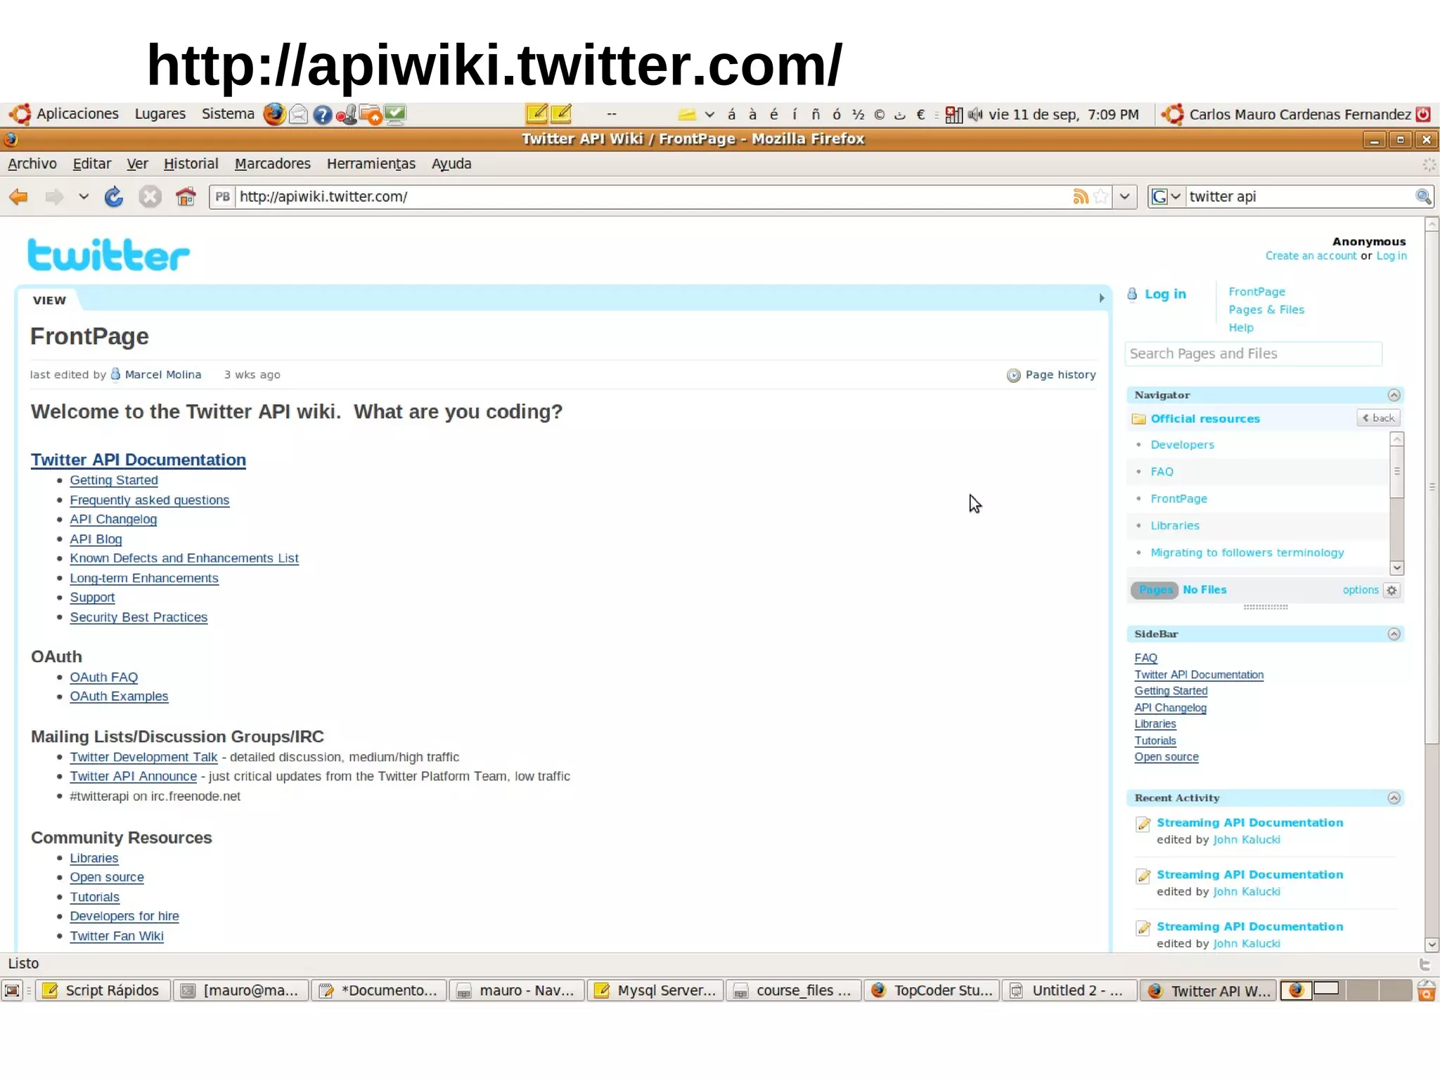Image resolution: width=1440 pixels, height=1079 pixels.
Task: Click the Search Pages and Files field
Action: (x=1254, y=354)
